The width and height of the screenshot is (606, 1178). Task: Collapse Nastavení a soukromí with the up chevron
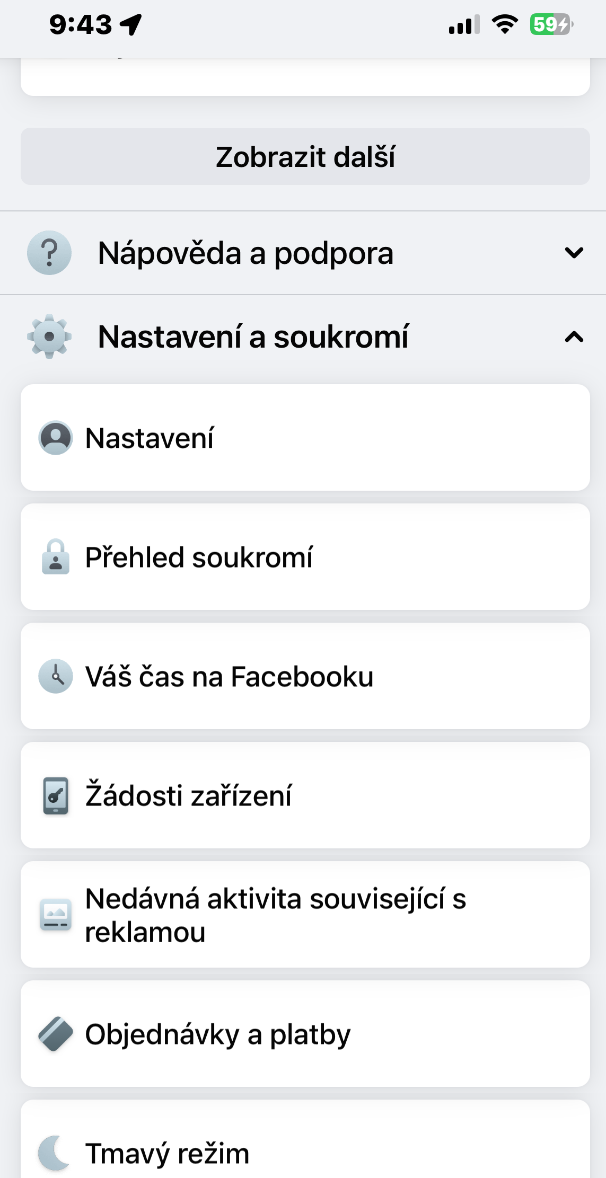[x=574, y=336]
